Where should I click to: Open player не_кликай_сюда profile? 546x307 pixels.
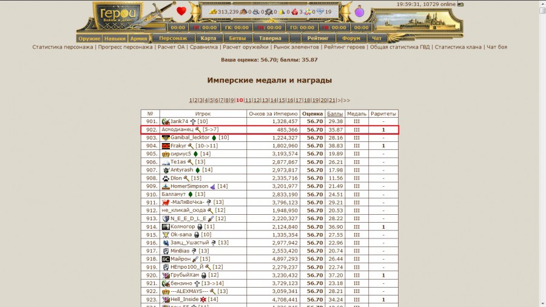pos(183,211)
